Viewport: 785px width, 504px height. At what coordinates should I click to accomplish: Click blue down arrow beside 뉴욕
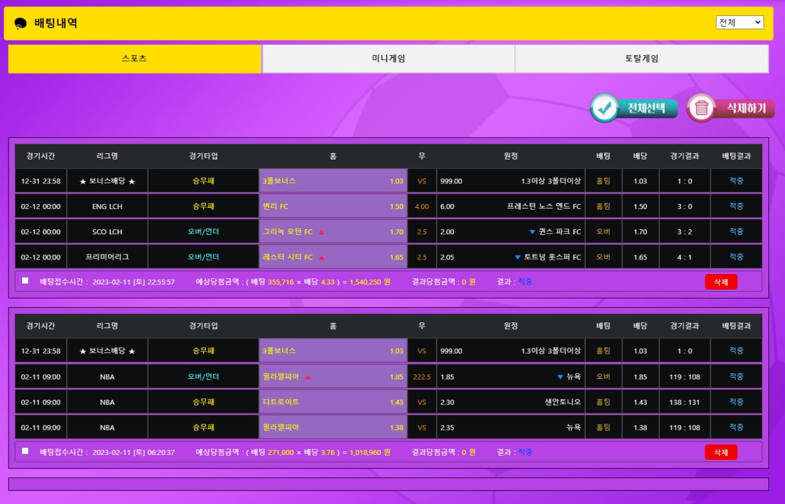(x=559, y=377)
